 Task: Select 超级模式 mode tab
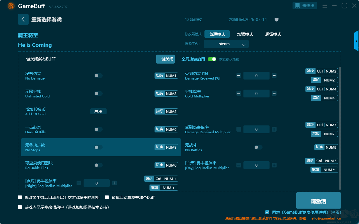(273, 34)
